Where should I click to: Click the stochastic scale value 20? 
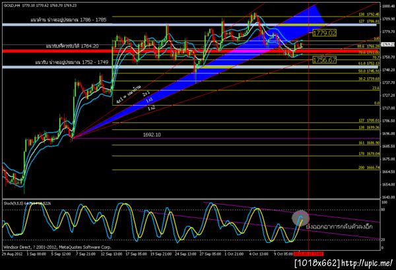pos(383,240)
